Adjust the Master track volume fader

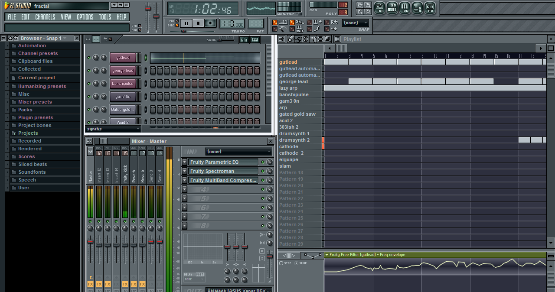(x=90, y=241)
